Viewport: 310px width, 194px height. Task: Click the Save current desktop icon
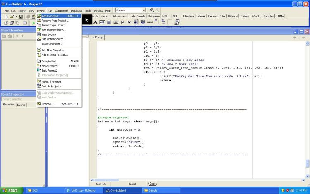click(x=152, y=10)
